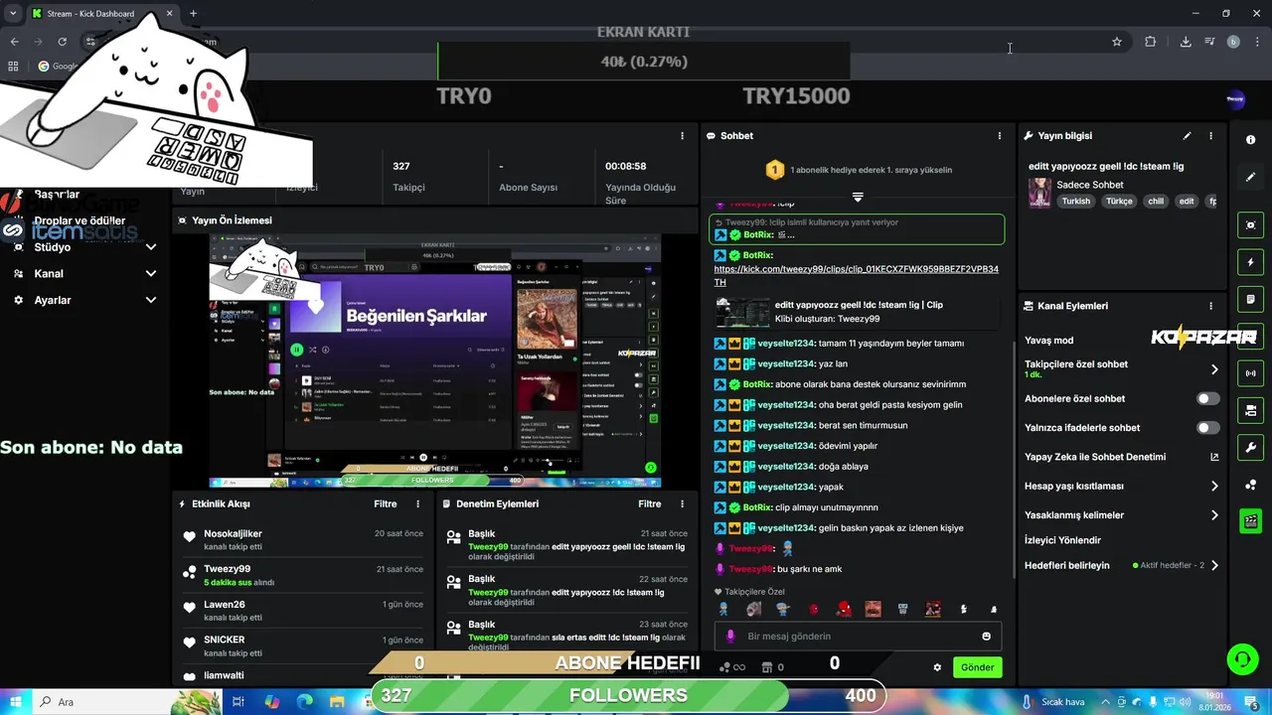Launch Microsoft Edge from the taskbar
1272x715 pixels.
click(x=305, y=701)
